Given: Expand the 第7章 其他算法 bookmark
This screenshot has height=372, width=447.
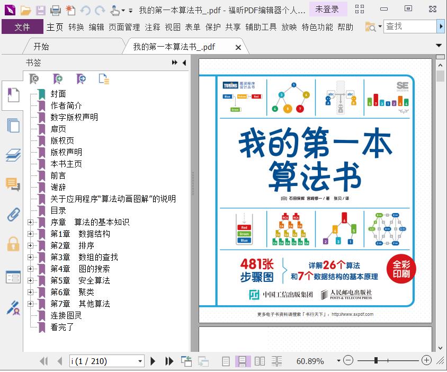Looking at the screenshot, I should point(30,304).
